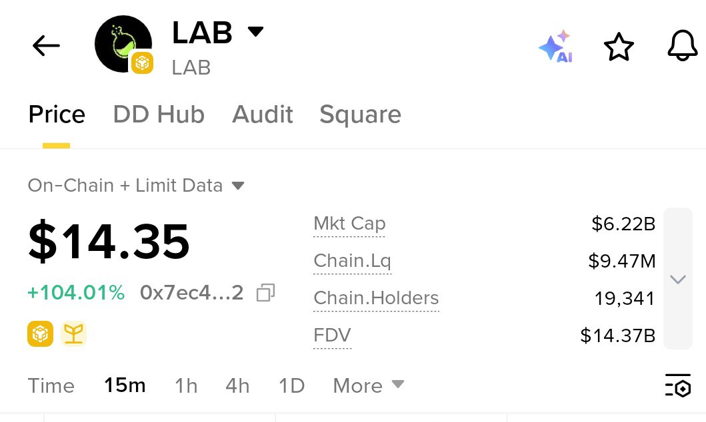Tap the Mkt Cap label for info

pos(349,224)
